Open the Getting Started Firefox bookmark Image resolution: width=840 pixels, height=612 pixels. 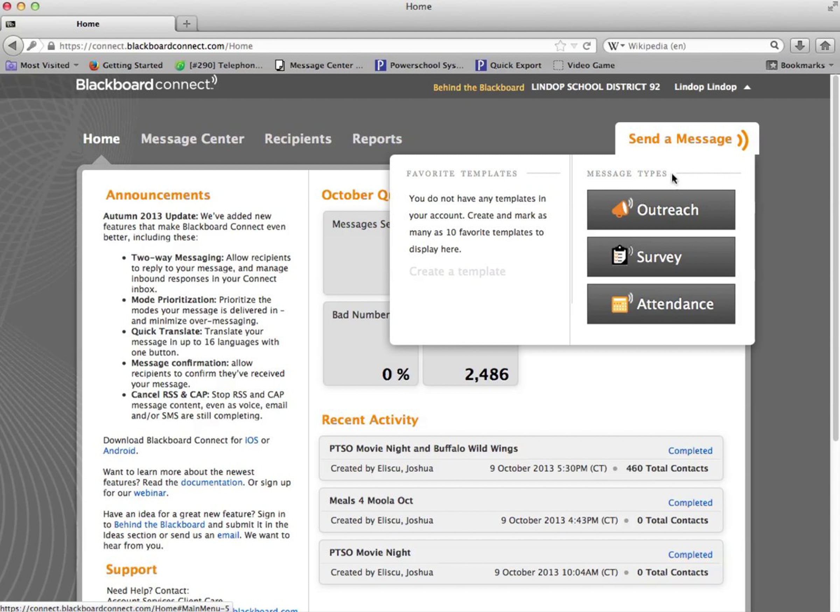click(x=126, y=65)
